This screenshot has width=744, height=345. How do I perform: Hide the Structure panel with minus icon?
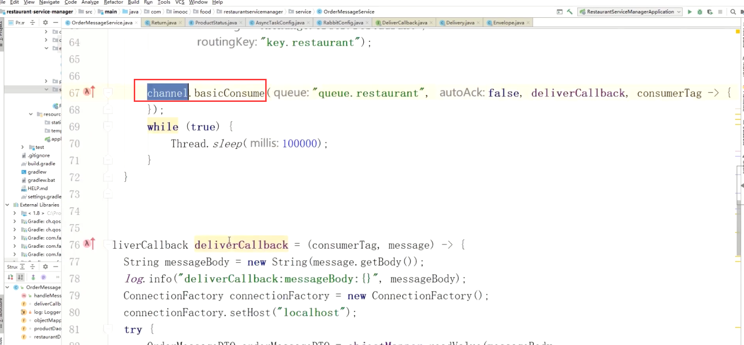[56, 267]
